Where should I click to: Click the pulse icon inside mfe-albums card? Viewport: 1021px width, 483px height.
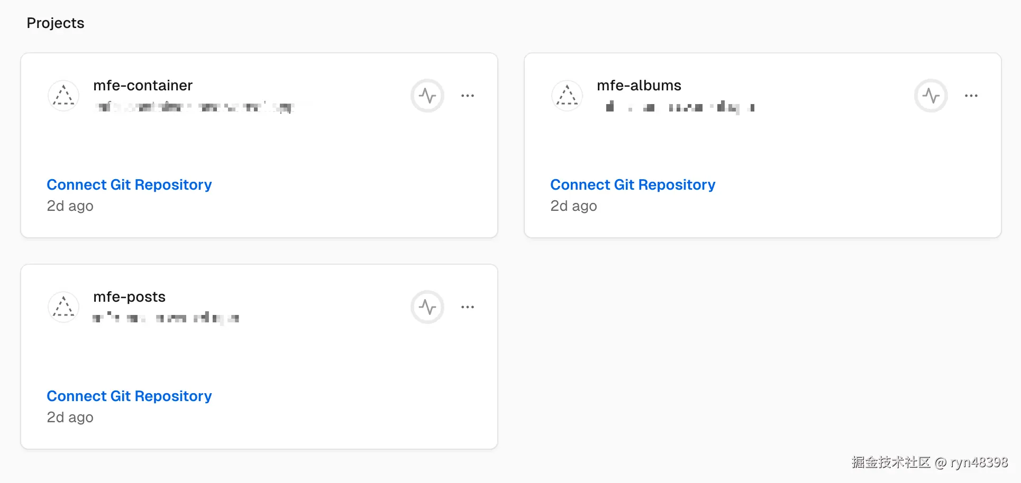point(931,96)
